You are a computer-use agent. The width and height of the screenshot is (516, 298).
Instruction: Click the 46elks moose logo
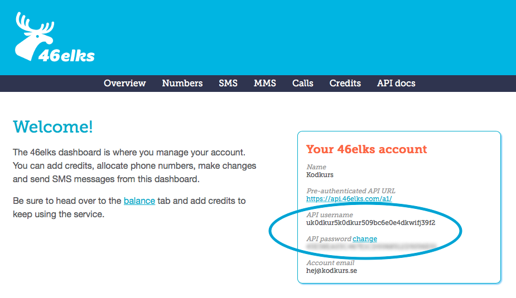pyautogui.click(x=55, y=37)
